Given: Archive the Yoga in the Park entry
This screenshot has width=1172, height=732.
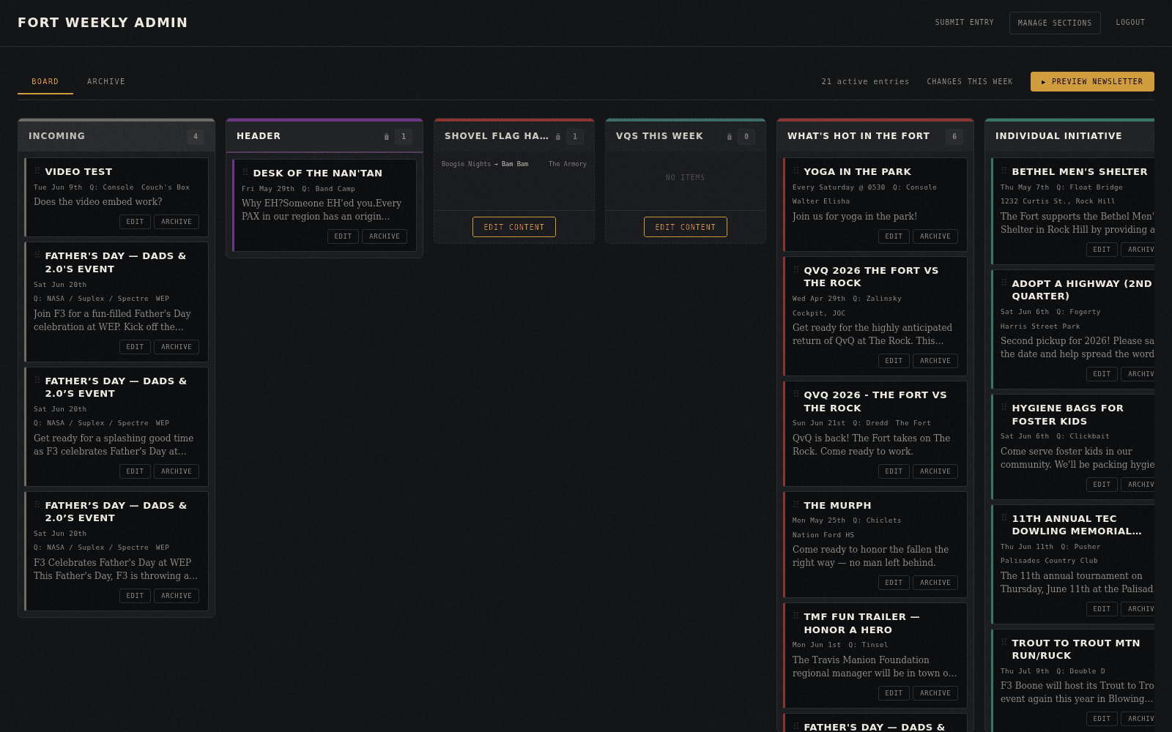Looking at the screenshot, I should (935, 236).
